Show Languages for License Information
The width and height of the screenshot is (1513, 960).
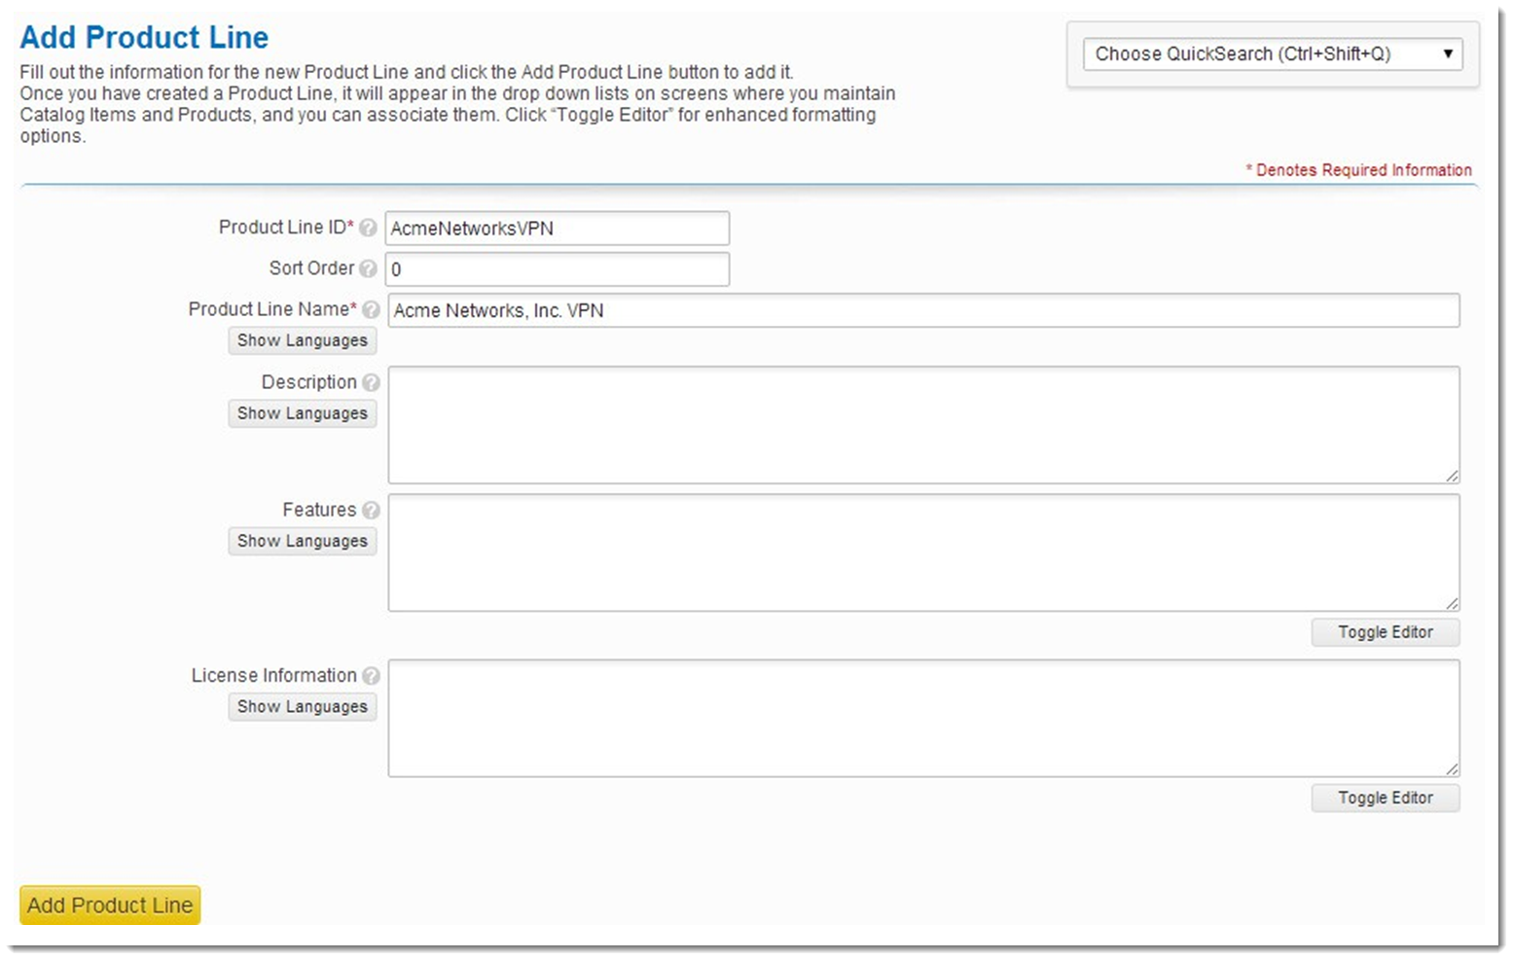point(303,706)
